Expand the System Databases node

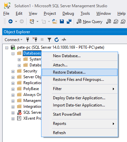point(19,59)
